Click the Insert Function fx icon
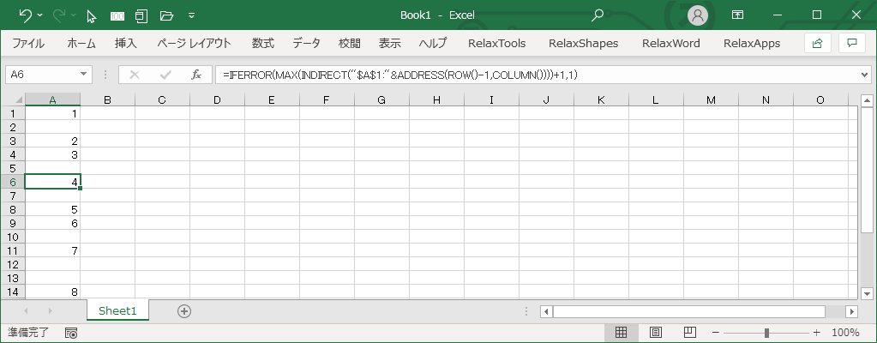This screenshot has width=877, height=343. 195,75
